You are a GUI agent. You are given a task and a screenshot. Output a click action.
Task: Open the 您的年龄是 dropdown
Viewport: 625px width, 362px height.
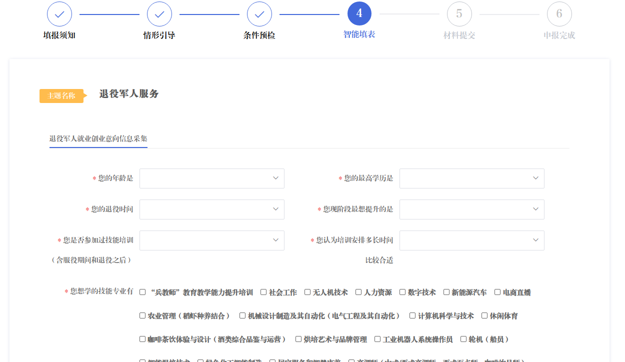(x=211, y=178)
